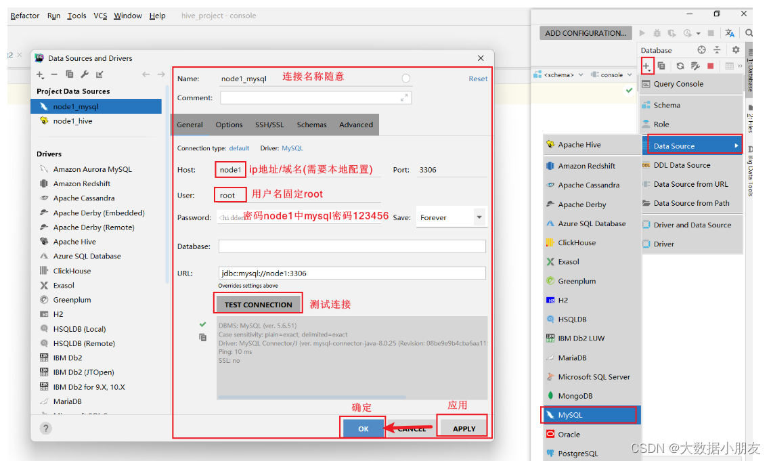Click the Run icon in the main toolbar
Viewport: 771px width, 461px height.
click(x=642, y=33)
